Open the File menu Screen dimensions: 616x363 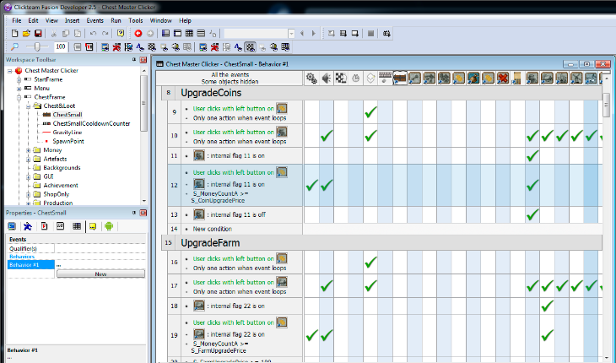click(17, 20)
